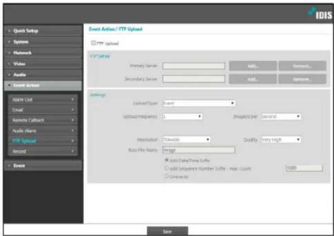334x236 pixels.
Task: Remove the primary FTP server
Action: [x=302, y=66]
